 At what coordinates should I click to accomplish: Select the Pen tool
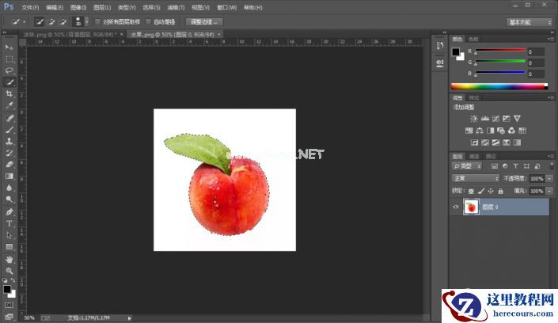[9, 212]
